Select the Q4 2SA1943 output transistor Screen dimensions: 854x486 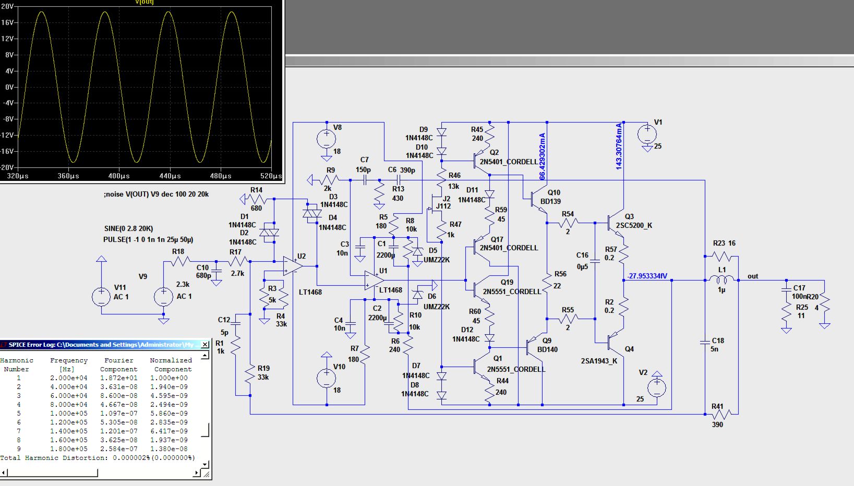616,342
